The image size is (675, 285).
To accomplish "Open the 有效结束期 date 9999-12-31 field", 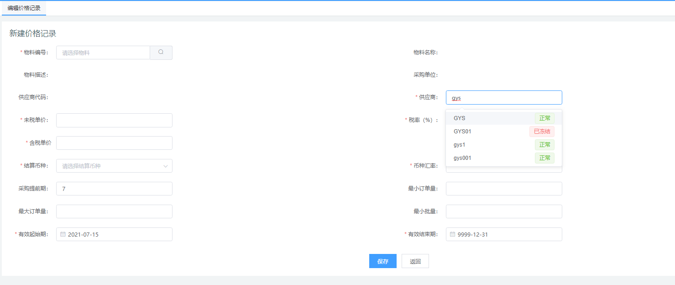I will coord(507,234).
